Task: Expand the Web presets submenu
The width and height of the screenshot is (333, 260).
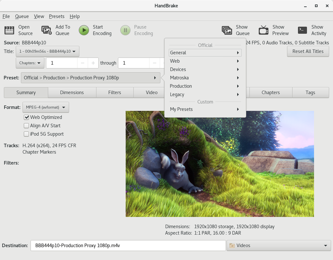Action: [x=205, y=61]
